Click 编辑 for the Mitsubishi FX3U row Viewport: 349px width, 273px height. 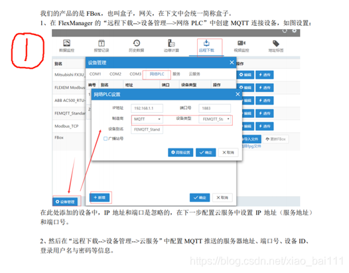245,75
